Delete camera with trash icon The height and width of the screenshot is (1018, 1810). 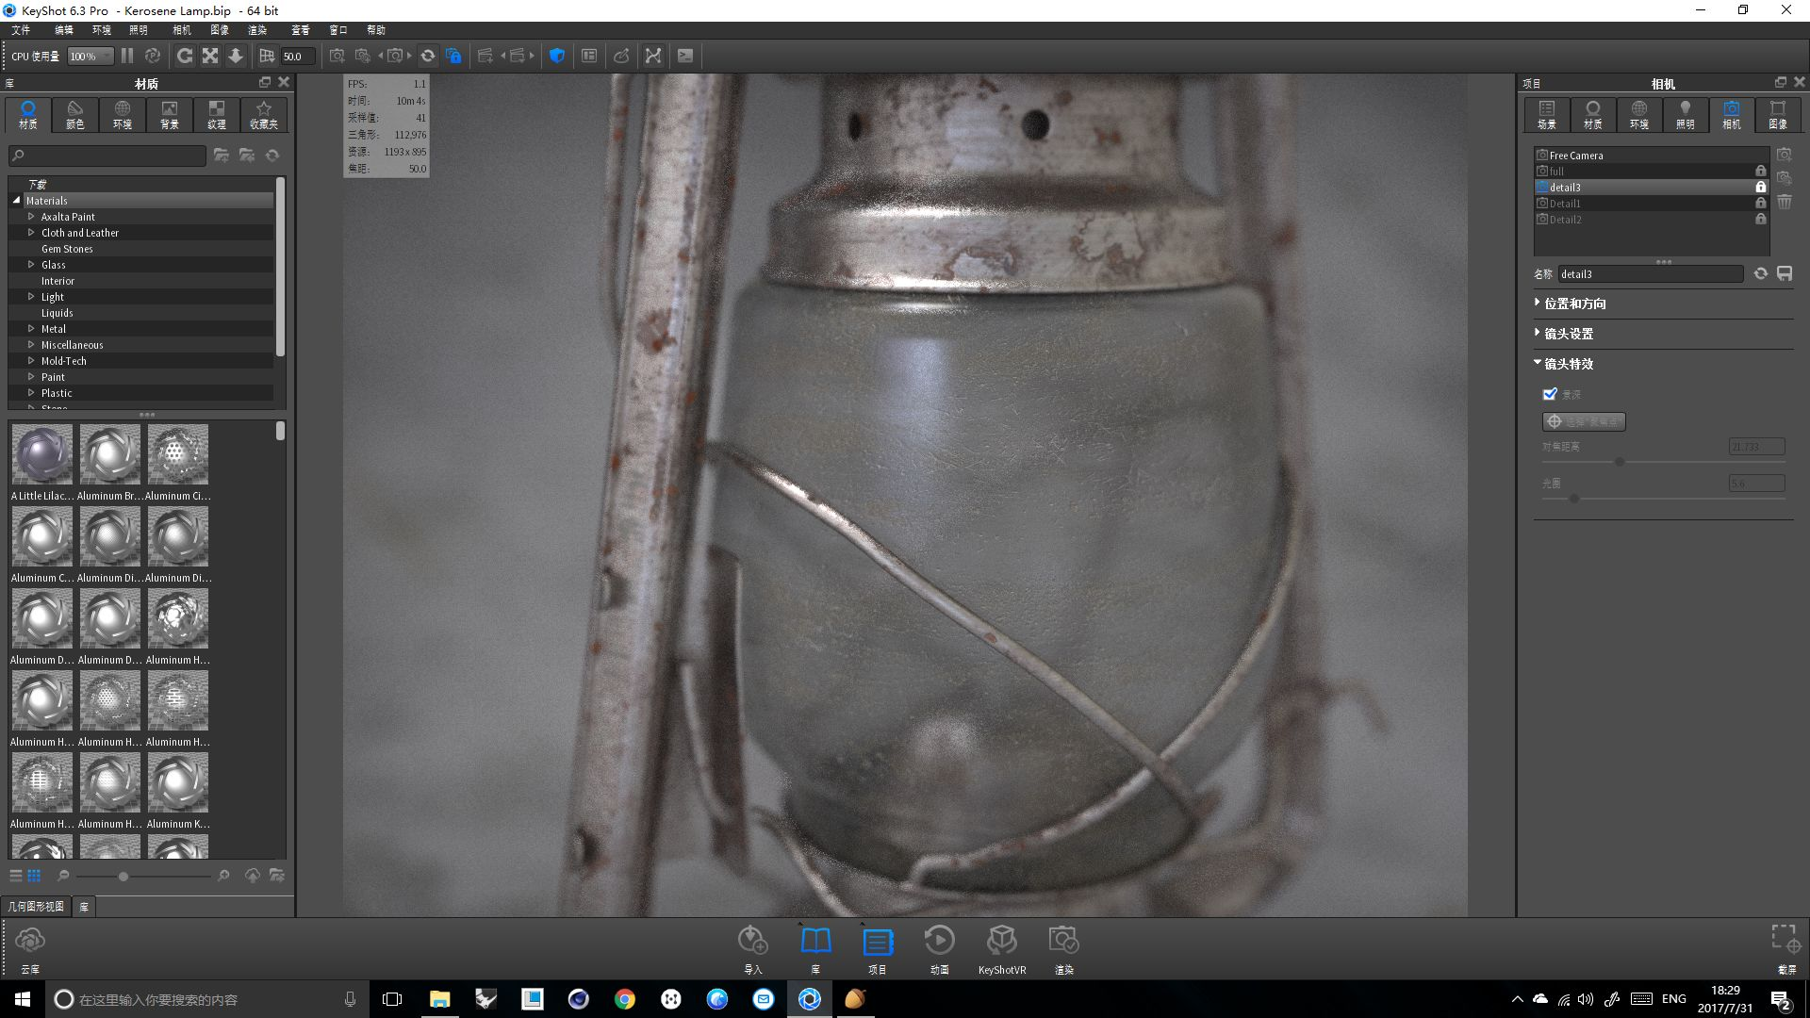pos(1785,203)
